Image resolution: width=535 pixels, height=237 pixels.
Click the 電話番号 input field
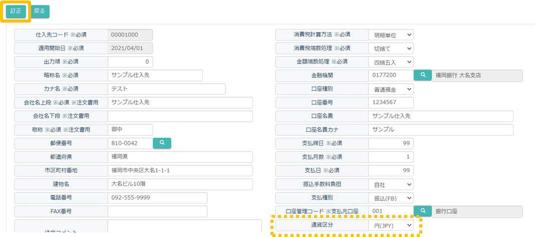157,198
